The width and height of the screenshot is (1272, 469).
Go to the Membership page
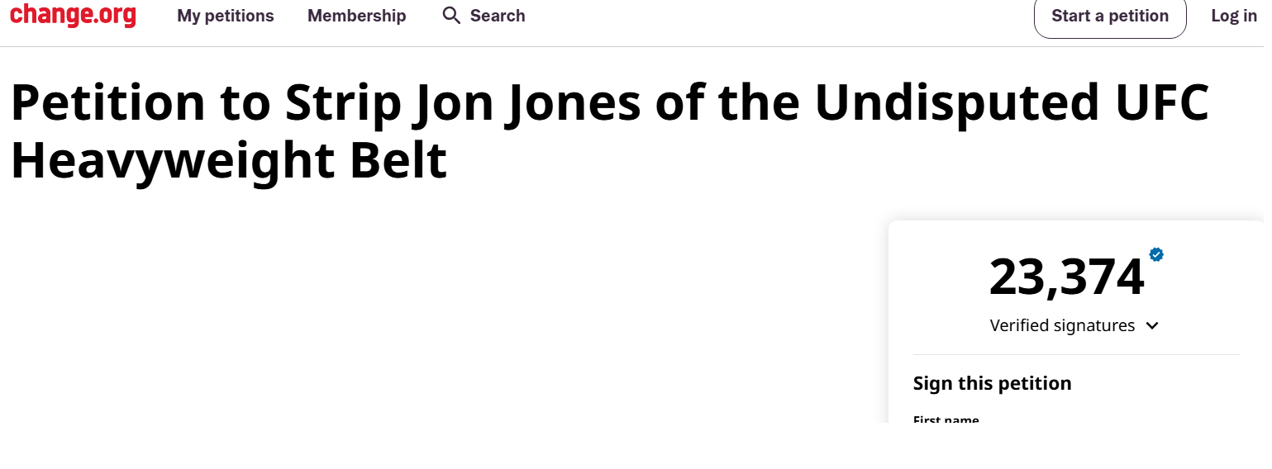[x=356, y=16]
